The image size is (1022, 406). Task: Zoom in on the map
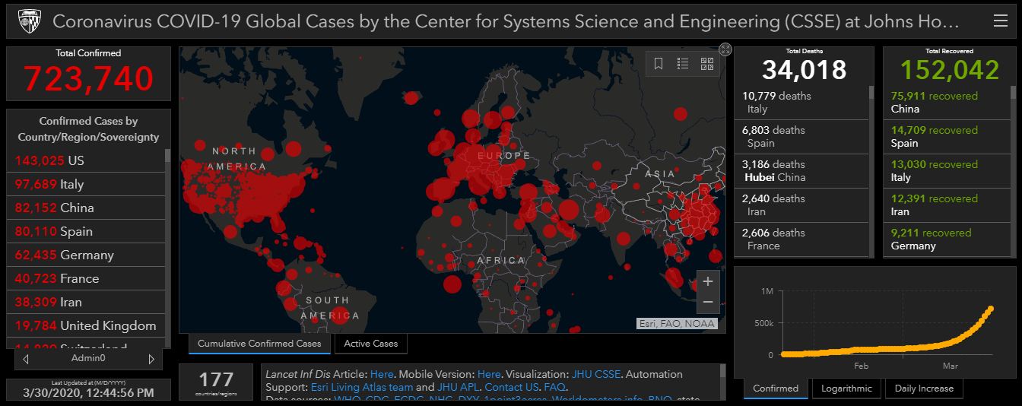click(708, 281)
